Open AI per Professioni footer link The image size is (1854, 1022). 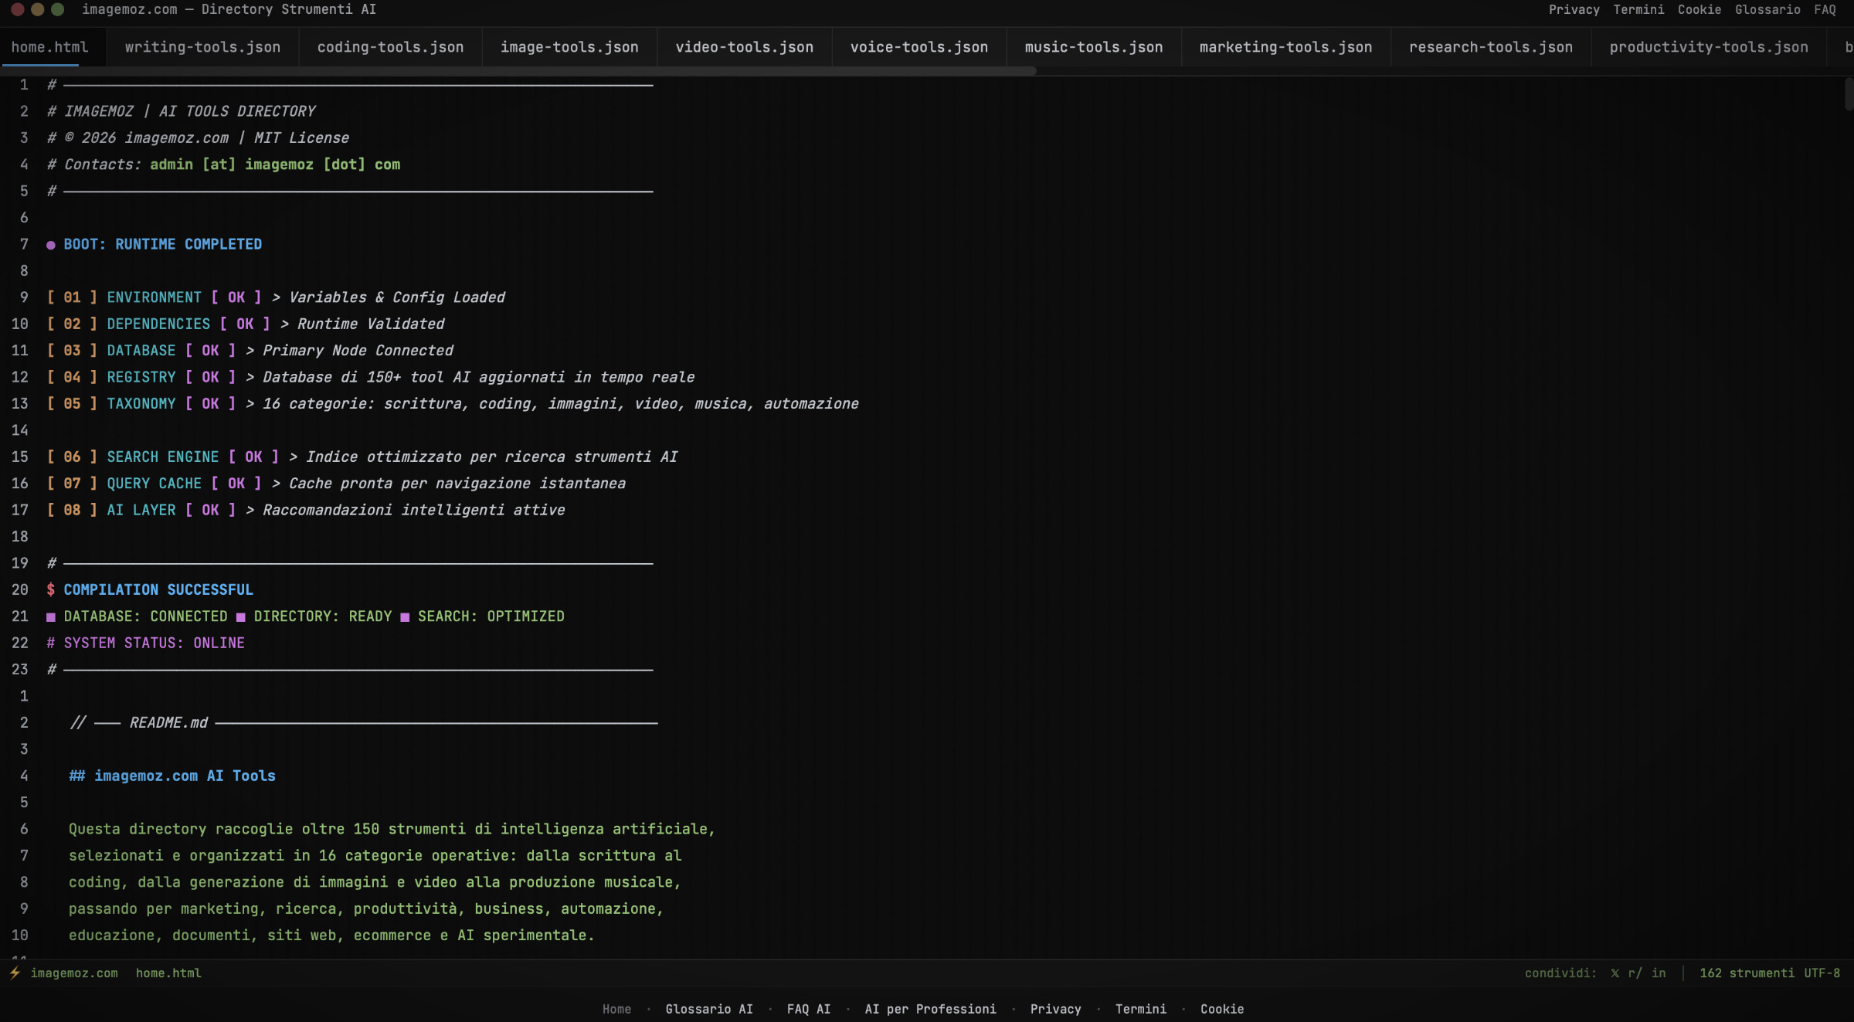tap(930, 1009)
